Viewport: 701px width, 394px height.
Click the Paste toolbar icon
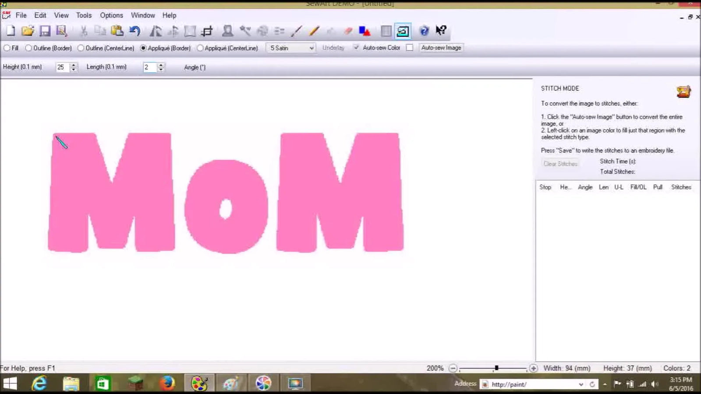point(116,31)
